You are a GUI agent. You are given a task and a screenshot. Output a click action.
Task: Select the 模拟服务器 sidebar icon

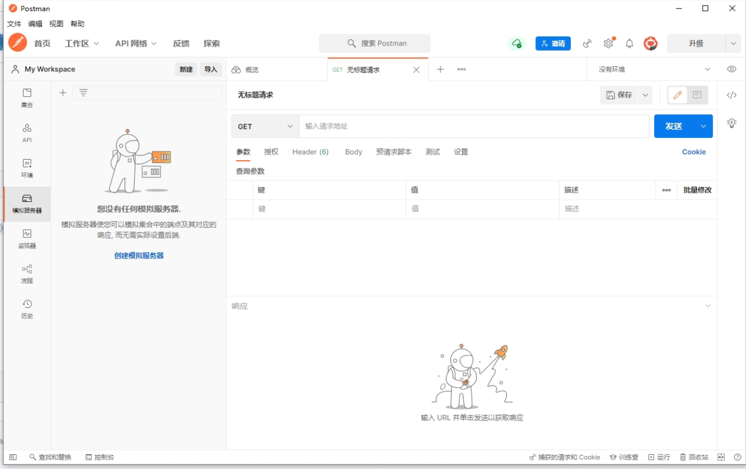click(x=27, y=204)
